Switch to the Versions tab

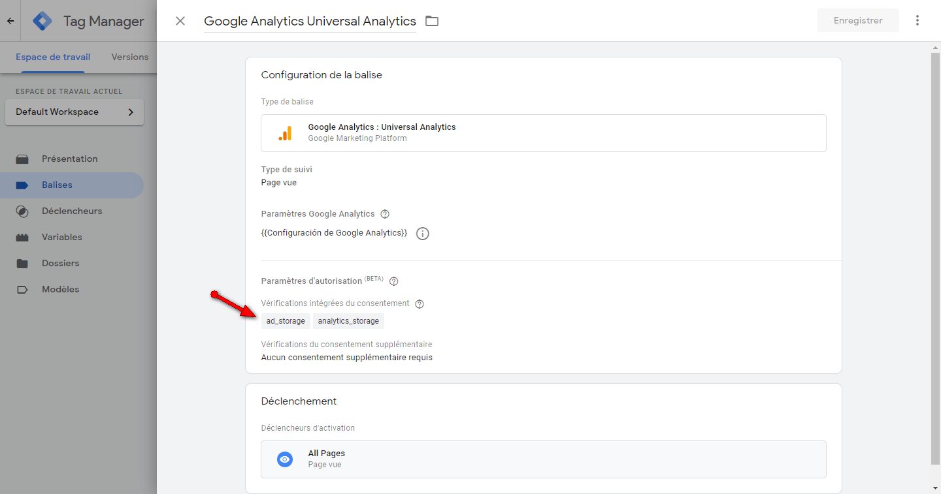129,57
